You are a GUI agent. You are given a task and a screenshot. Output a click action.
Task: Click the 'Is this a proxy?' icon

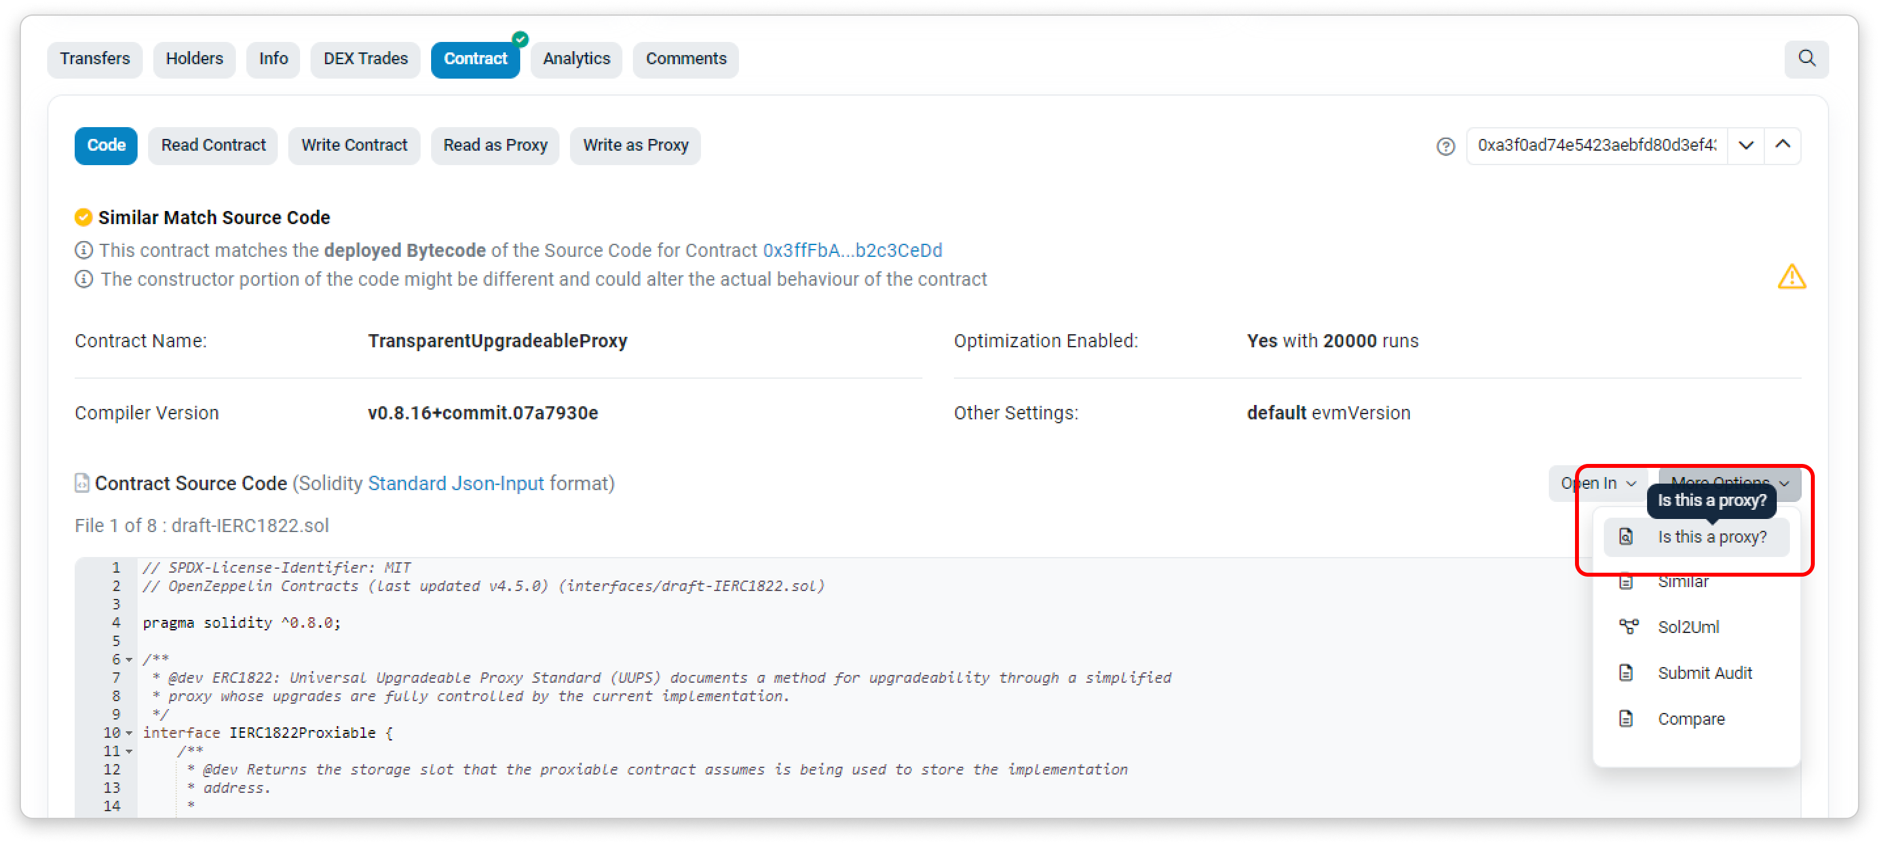pos(1625,537)
